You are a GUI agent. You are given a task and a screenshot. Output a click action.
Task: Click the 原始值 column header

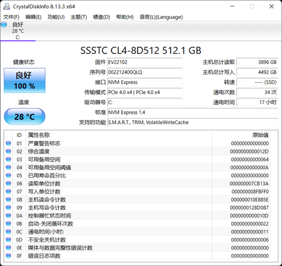tap(260, 135)
